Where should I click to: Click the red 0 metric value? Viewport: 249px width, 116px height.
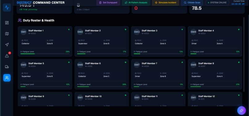click(x=136, y=8)
